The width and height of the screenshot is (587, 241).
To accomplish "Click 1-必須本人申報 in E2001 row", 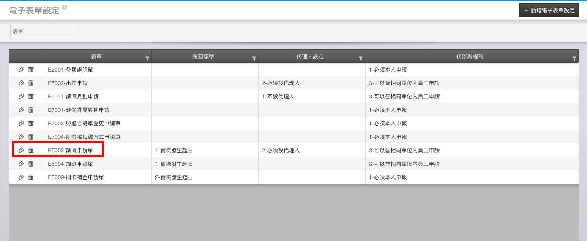I will point(388,69).
